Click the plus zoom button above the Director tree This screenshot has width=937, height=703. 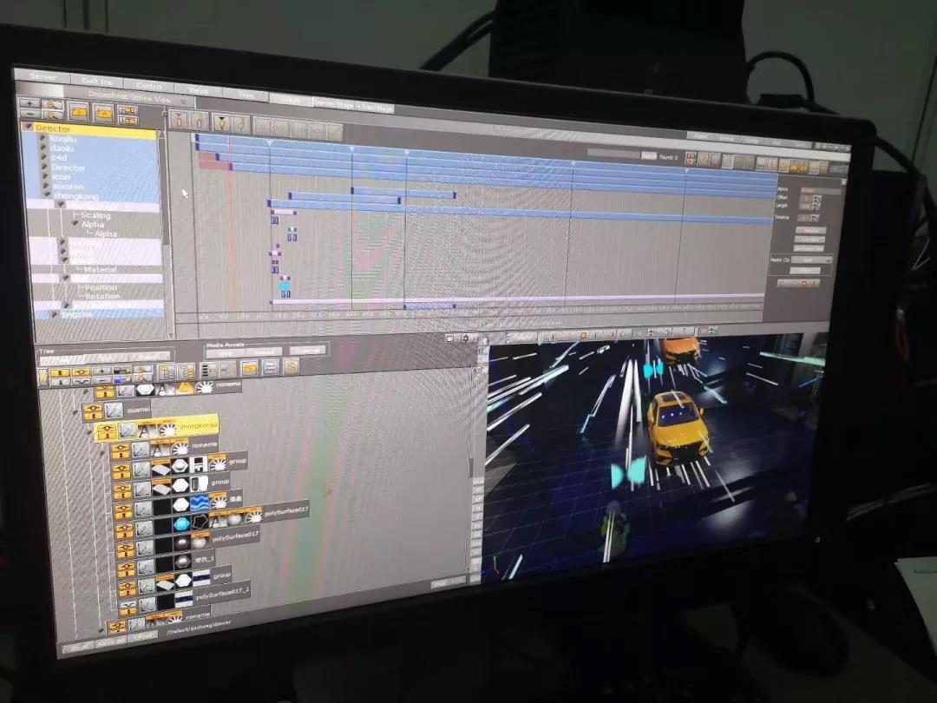click(x=28, y=102)
